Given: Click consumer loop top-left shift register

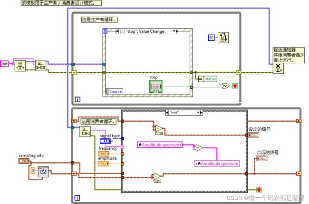Looking at the screenshot, I should click(x=74, y=121).
